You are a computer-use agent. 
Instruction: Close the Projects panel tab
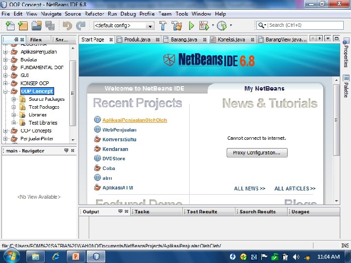click(22, 39)
